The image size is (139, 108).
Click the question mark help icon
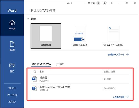(111, 3)
